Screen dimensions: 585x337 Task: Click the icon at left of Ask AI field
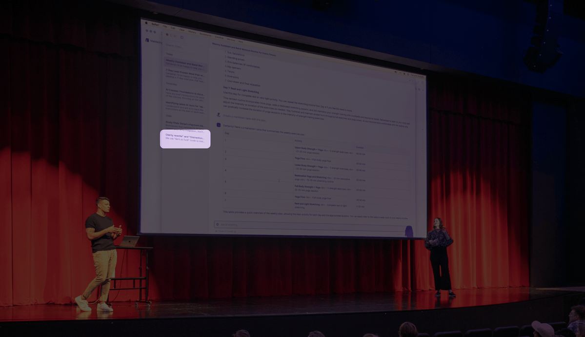218,224
